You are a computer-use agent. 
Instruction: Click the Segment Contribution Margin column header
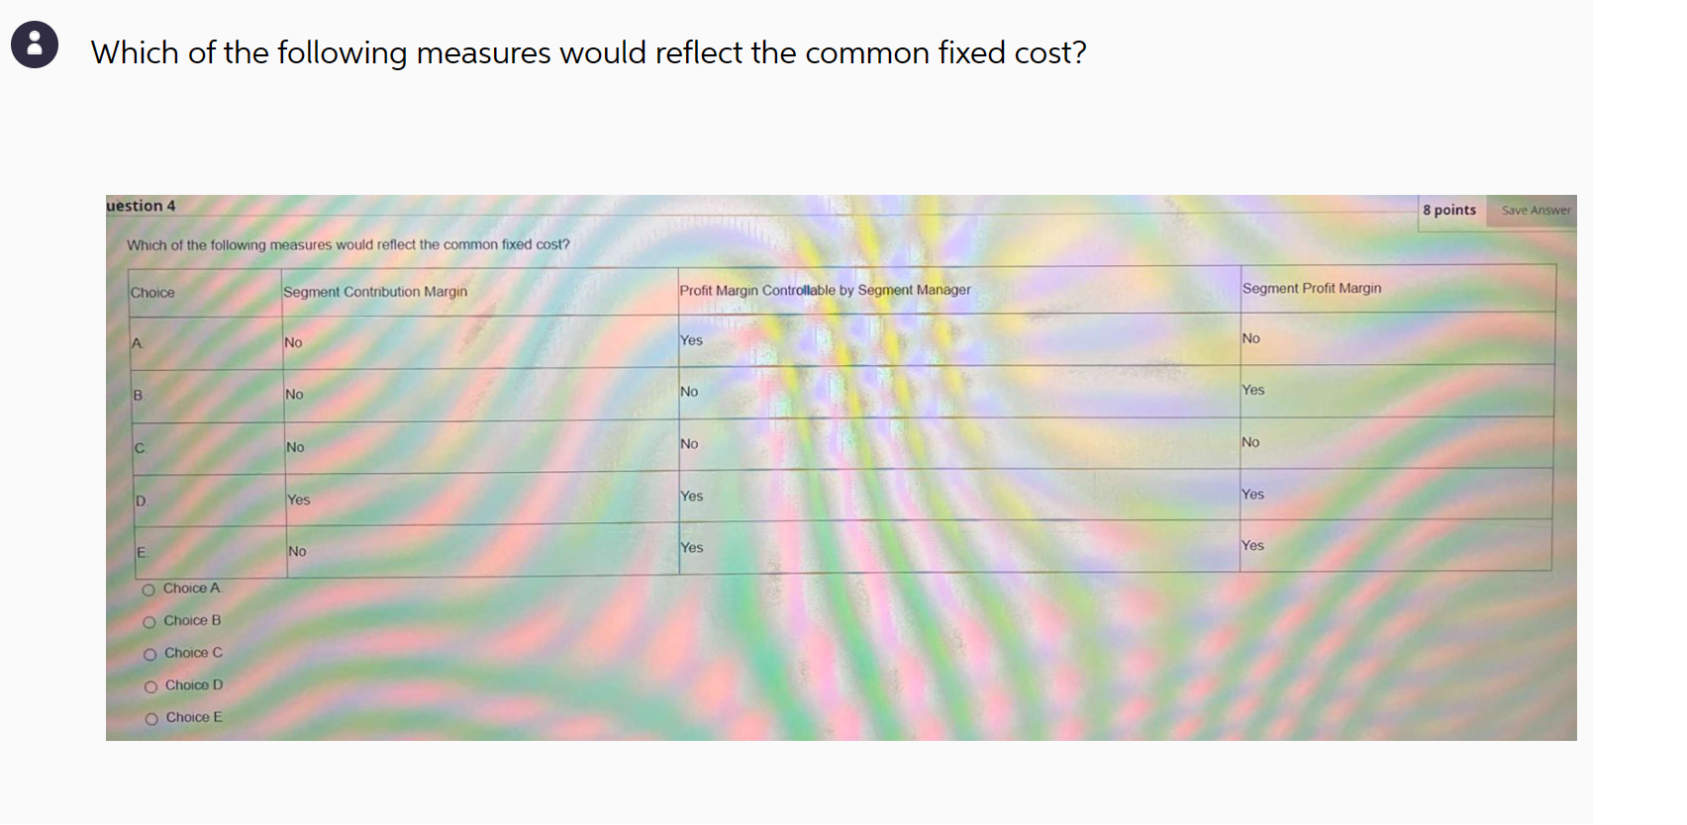click(374, 291)
